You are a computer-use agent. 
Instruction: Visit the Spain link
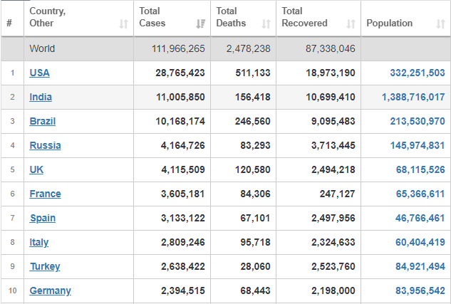point(43,218)
